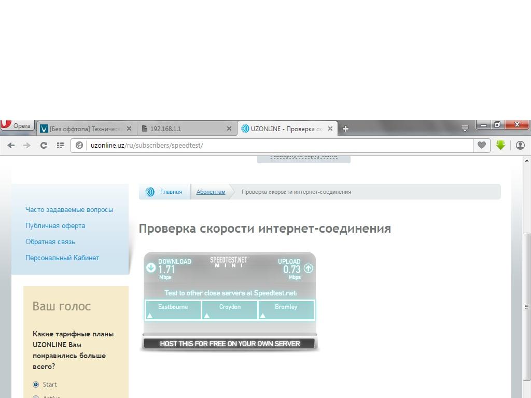Open the user account profile icon
This screenshot has height=398, width=531.
click(520, 145)
